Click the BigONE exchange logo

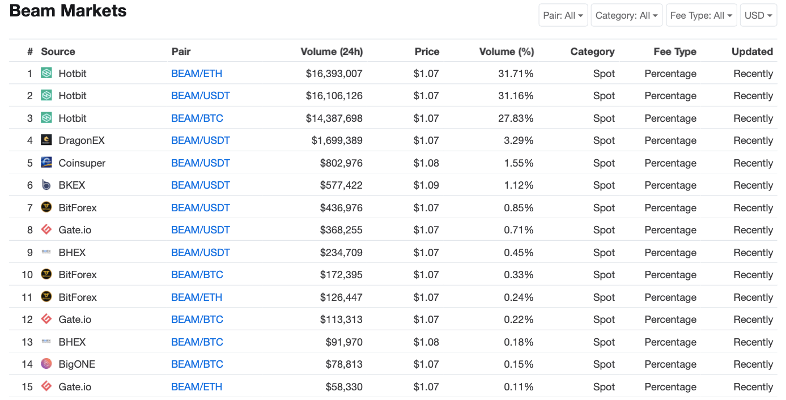[x=46, y=364]
